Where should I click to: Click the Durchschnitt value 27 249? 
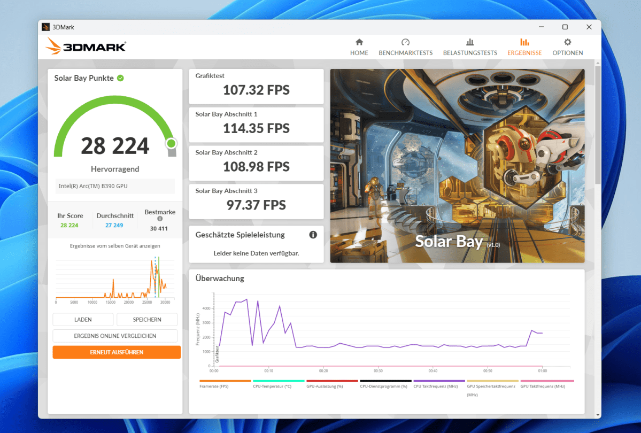(114, 225)
